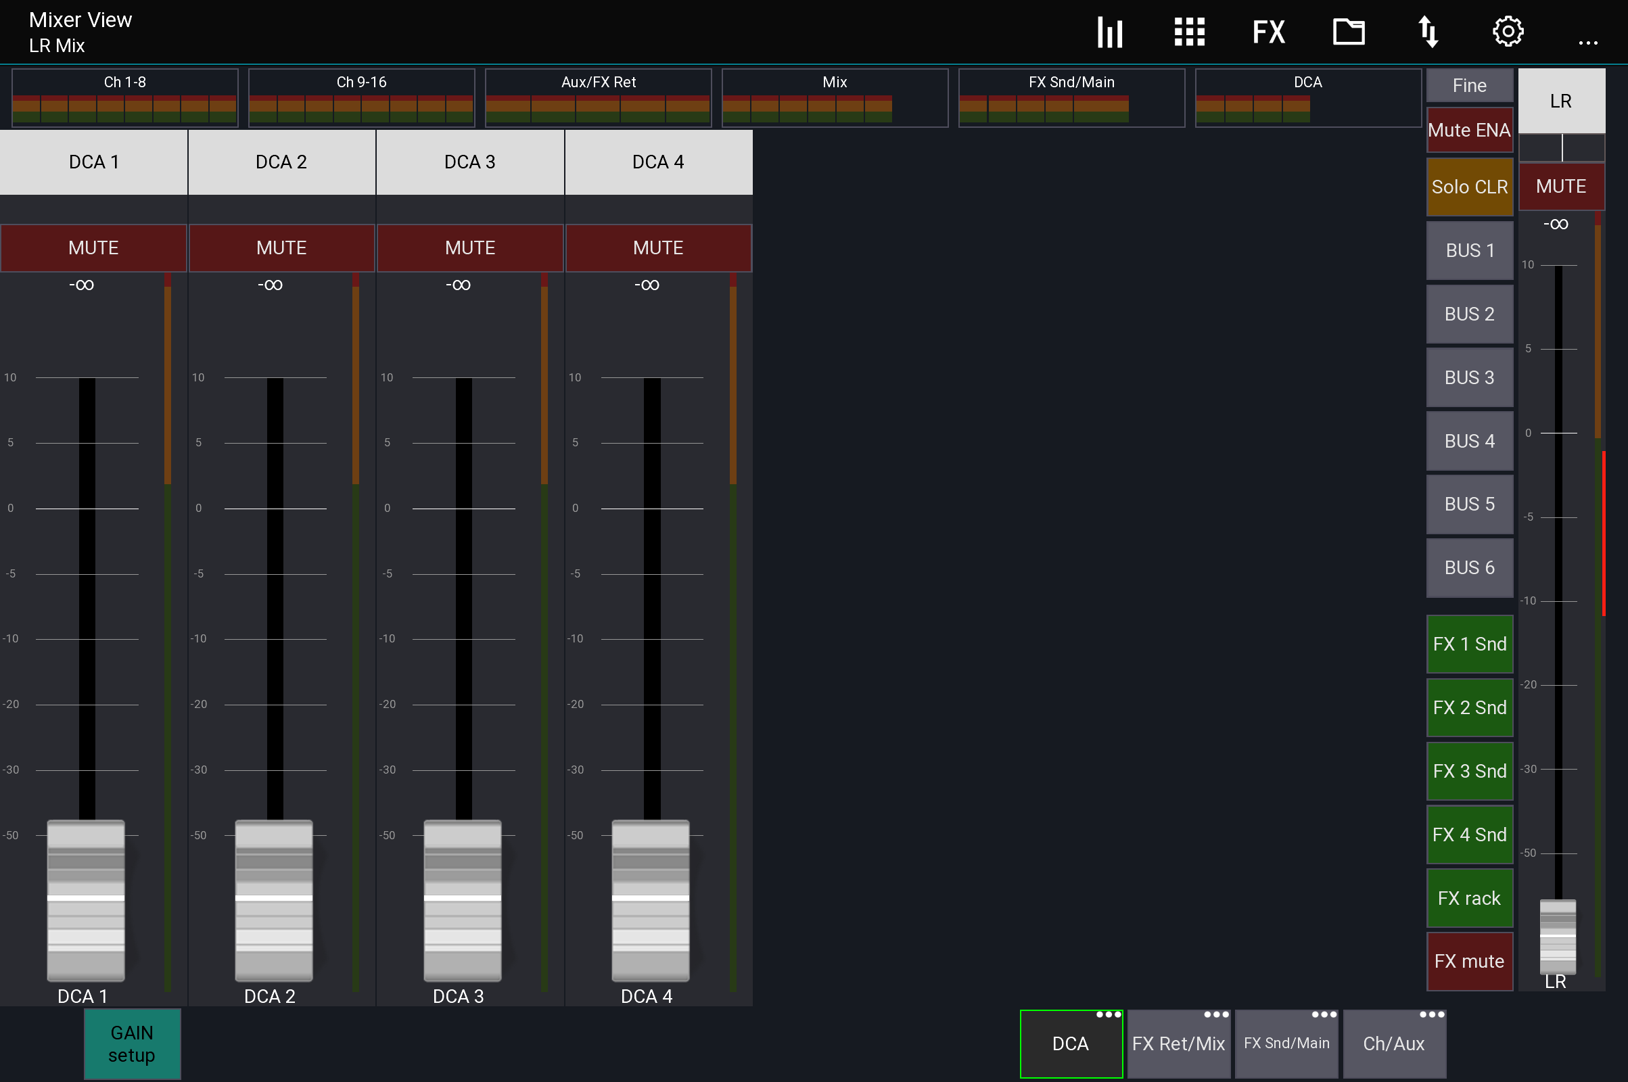
Task: Switch to FX Ret/Mix layer
Action: [1179, 1044]
